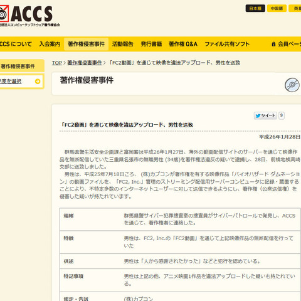Click the 特記事項 table row label

73,277
